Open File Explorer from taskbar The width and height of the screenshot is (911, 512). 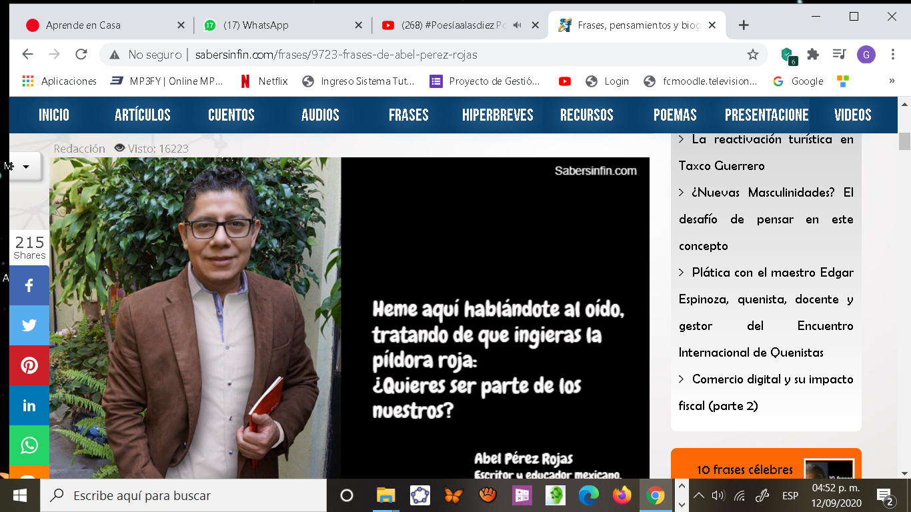(385, 495)
